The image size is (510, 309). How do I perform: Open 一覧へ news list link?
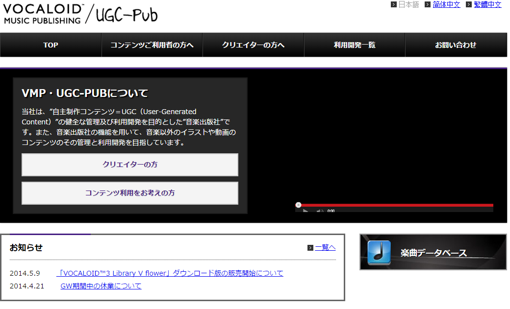[x=325, y=248]
